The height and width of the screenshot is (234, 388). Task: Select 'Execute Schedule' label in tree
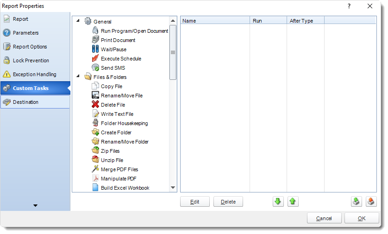[x=121, y=59]
